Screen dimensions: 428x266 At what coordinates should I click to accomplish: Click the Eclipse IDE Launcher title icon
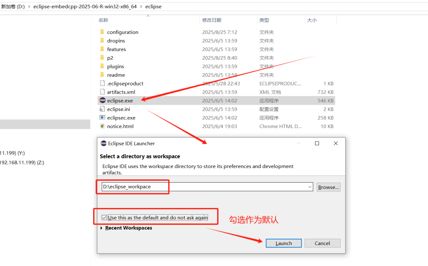pos(103,143)
